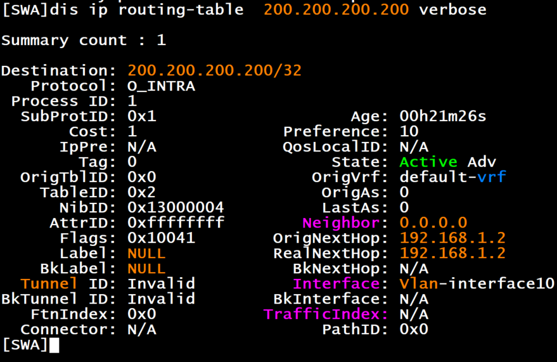Image resolution: width=557 pixels, height=362 pixels.
Task: Click the 'Protocol:' field label
Action: [74, 86]
